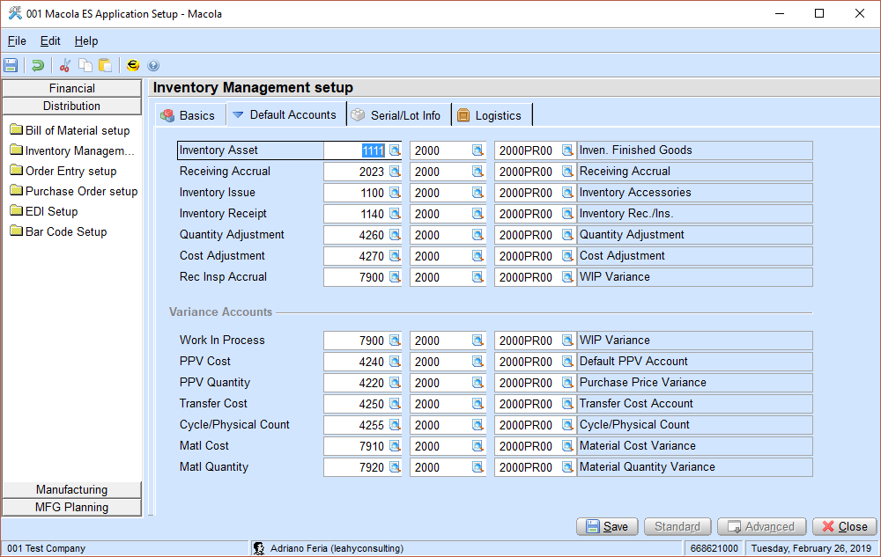Open the lookup for the Cycle/Physical Count account 4255
Screen dimensions: 881x557
tap(395, 425)
